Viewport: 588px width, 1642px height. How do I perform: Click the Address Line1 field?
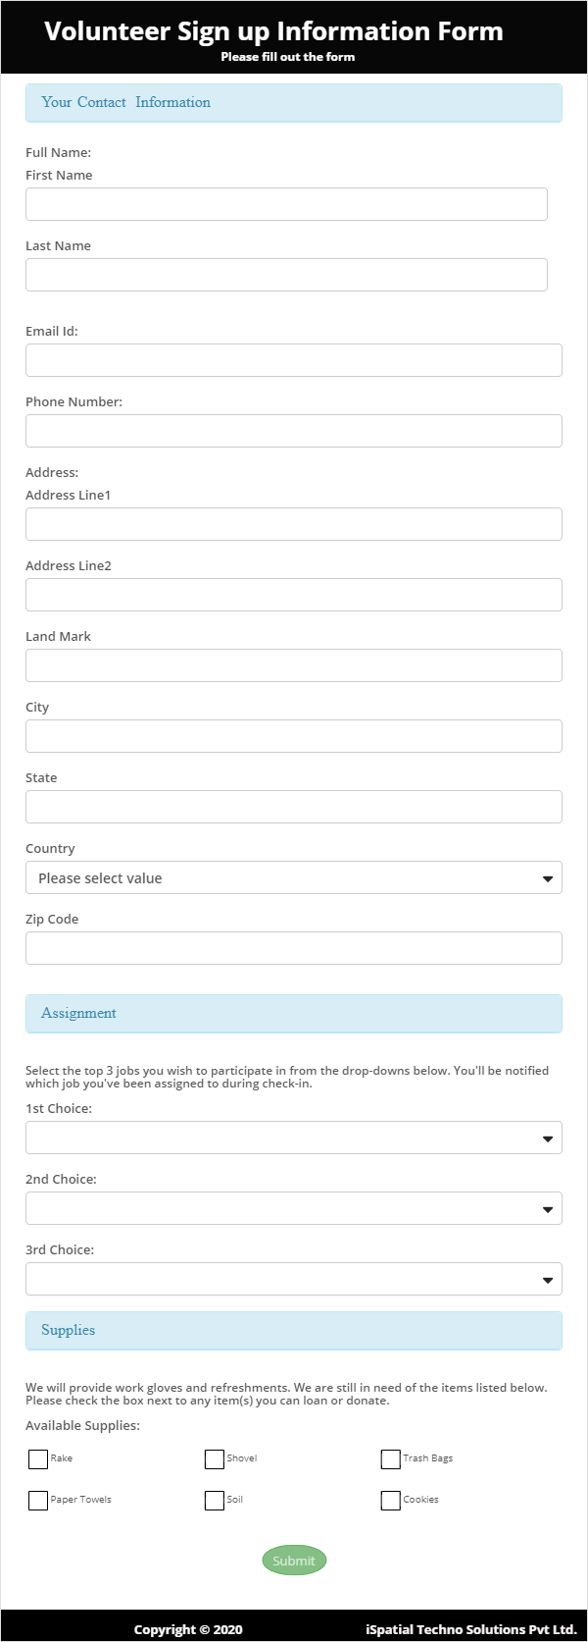294,524
